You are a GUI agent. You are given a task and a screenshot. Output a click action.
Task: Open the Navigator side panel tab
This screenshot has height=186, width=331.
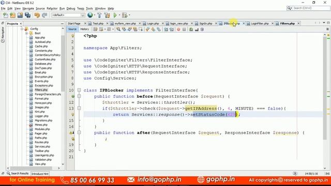3,35
